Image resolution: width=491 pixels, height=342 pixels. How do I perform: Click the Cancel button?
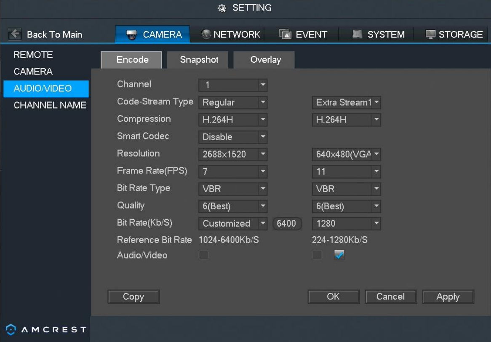coord(390,297)
